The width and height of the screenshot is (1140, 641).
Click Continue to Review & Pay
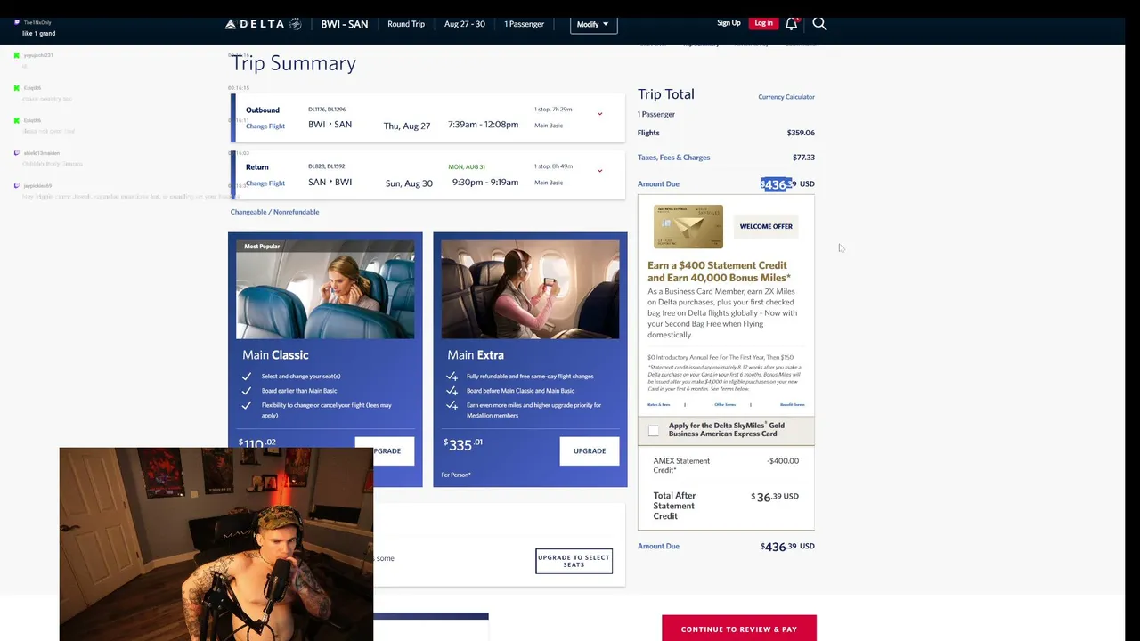click(x=739, y=629)
